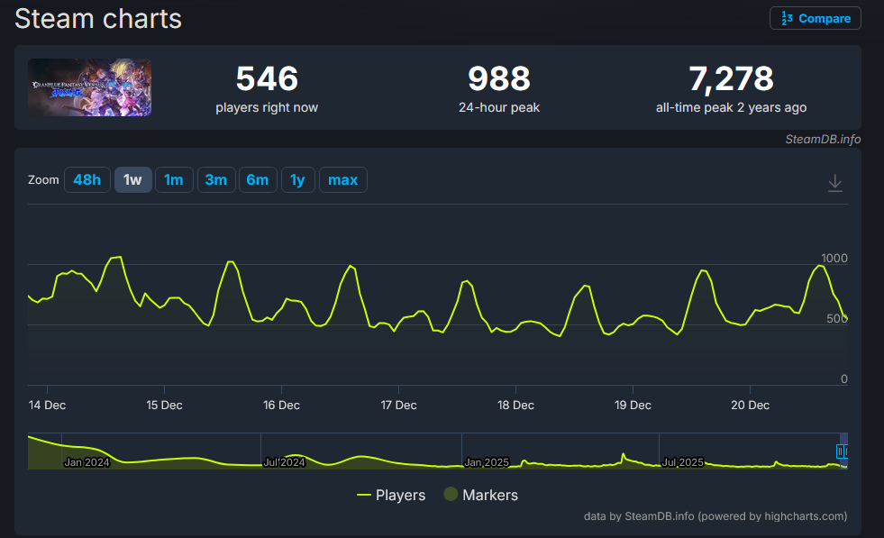Click Jan 2024 on the navigator timeline
Image resolution: width=884 pixels, height=538 pixels.
tap(87, 462)
